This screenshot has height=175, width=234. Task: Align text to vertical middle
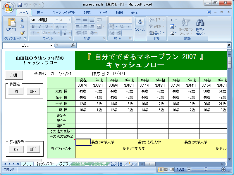click(85, 20)
